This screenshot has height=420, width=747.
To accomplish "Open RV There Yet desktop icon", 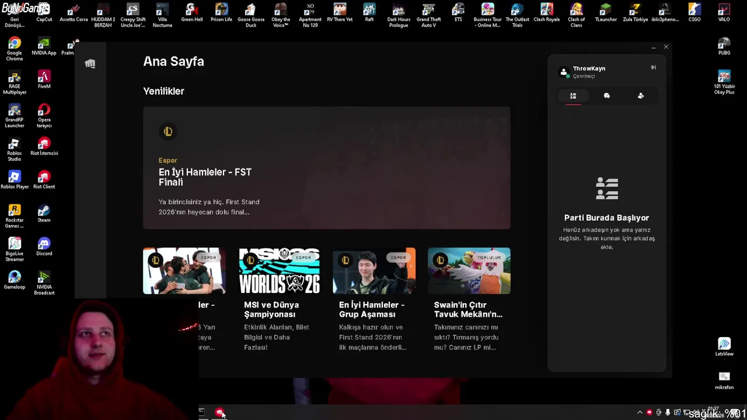I will click(x=340, y=13).
